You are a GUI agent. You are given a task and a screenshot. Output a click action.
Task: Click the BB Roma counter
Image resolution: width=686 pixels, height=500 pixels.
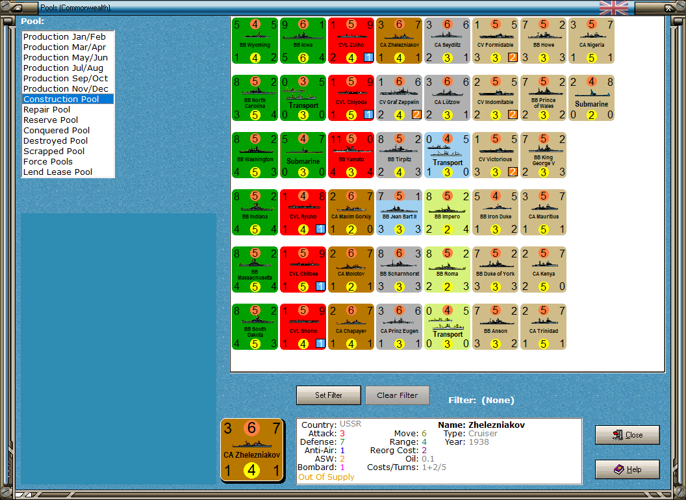pyautogui.click(x=448, y=270)
